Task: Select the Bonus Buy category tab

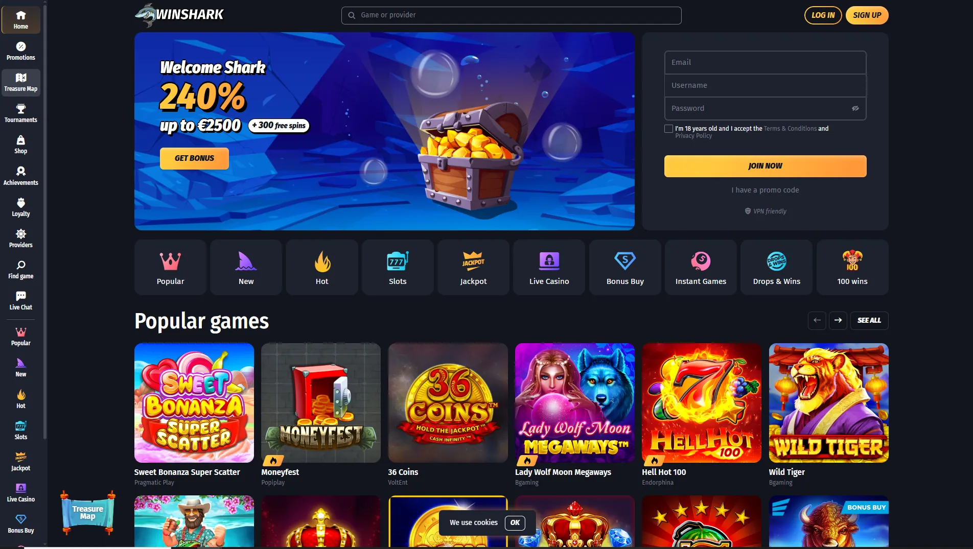Action: [625, 267]
